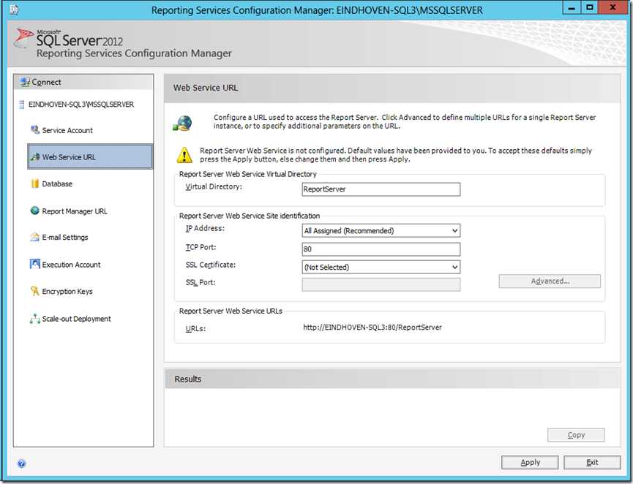Click the Report Server URL text
633x484 pixels.
[x=372, y=327]
